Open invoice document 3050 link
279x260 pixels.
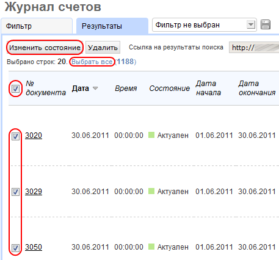pos(34,247)
